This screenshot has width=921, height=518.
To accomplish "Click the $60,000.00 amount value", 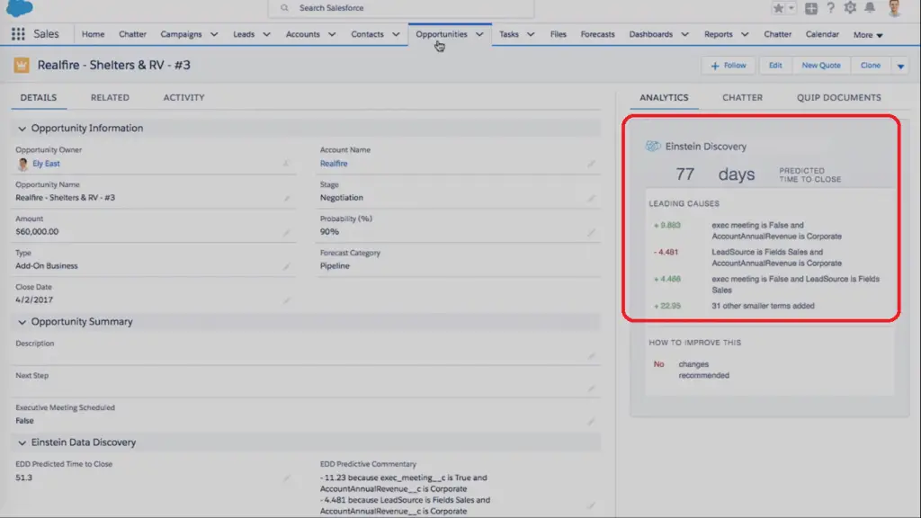I will click(37, 232).
